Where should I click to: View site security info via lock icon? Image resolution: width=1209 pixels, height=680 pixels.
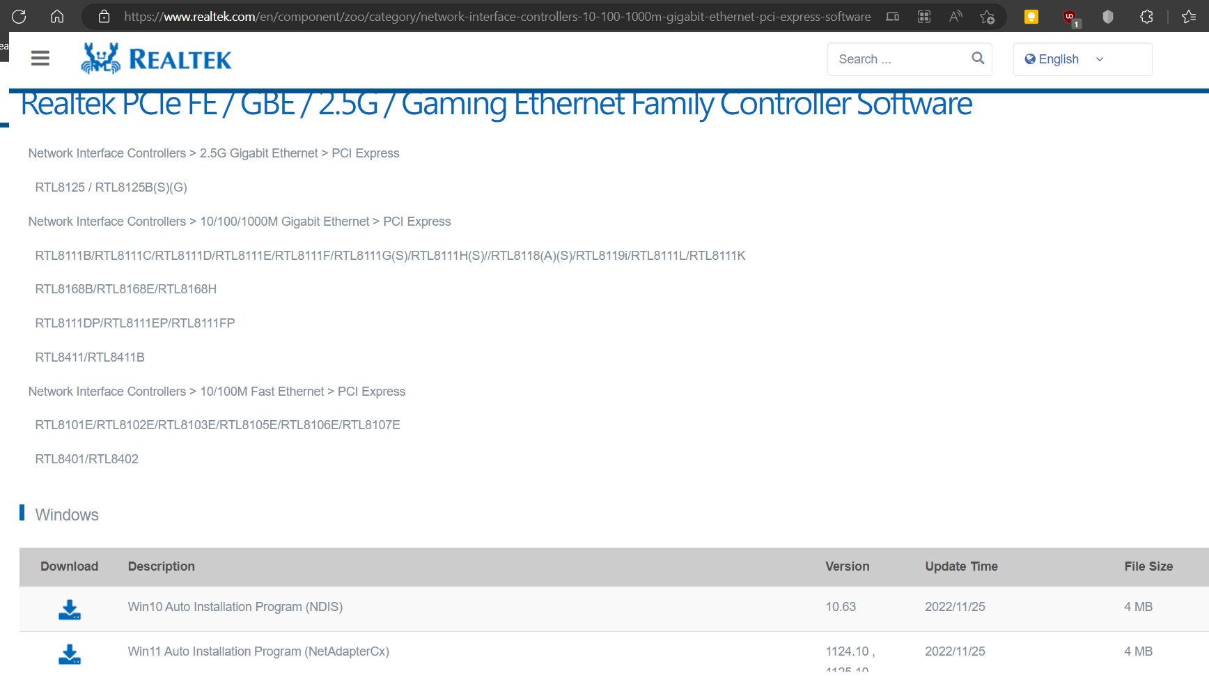[104, 17]
